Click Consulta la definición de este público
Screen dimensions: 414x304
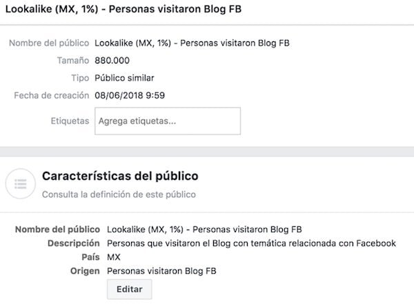[x=119, y=194]
